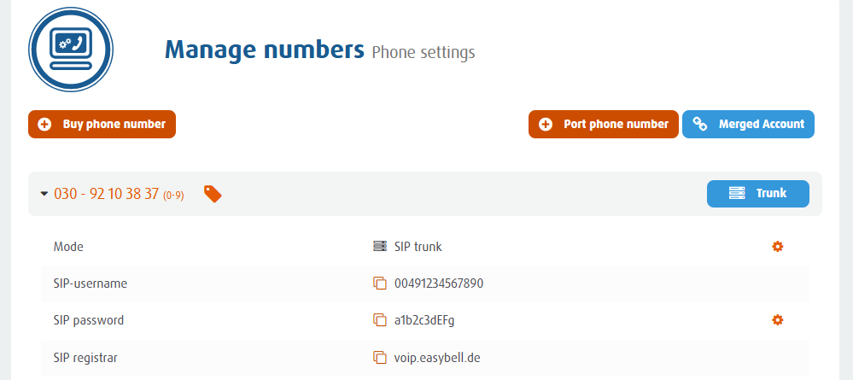Click the username value 00491234567890
The height and width of the screenshot is (380, 853).
(439, 284)
